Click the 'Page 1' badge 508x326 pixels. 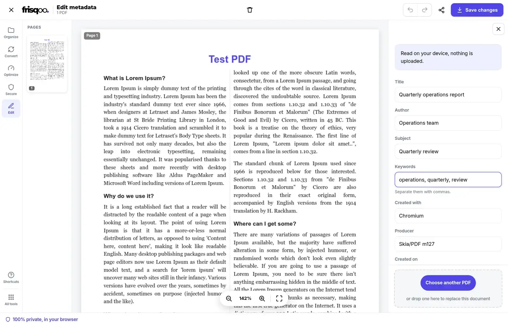[92, 36]
